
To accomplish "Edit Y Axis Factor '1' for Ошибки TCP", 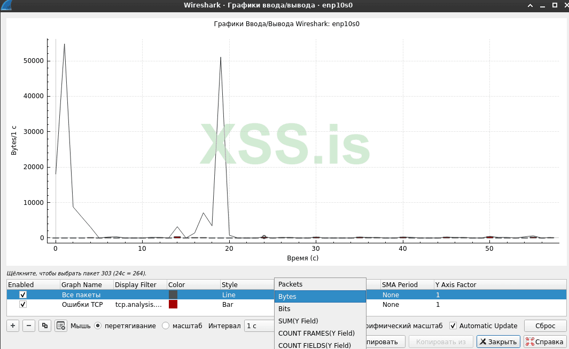I will coord(500,304).
